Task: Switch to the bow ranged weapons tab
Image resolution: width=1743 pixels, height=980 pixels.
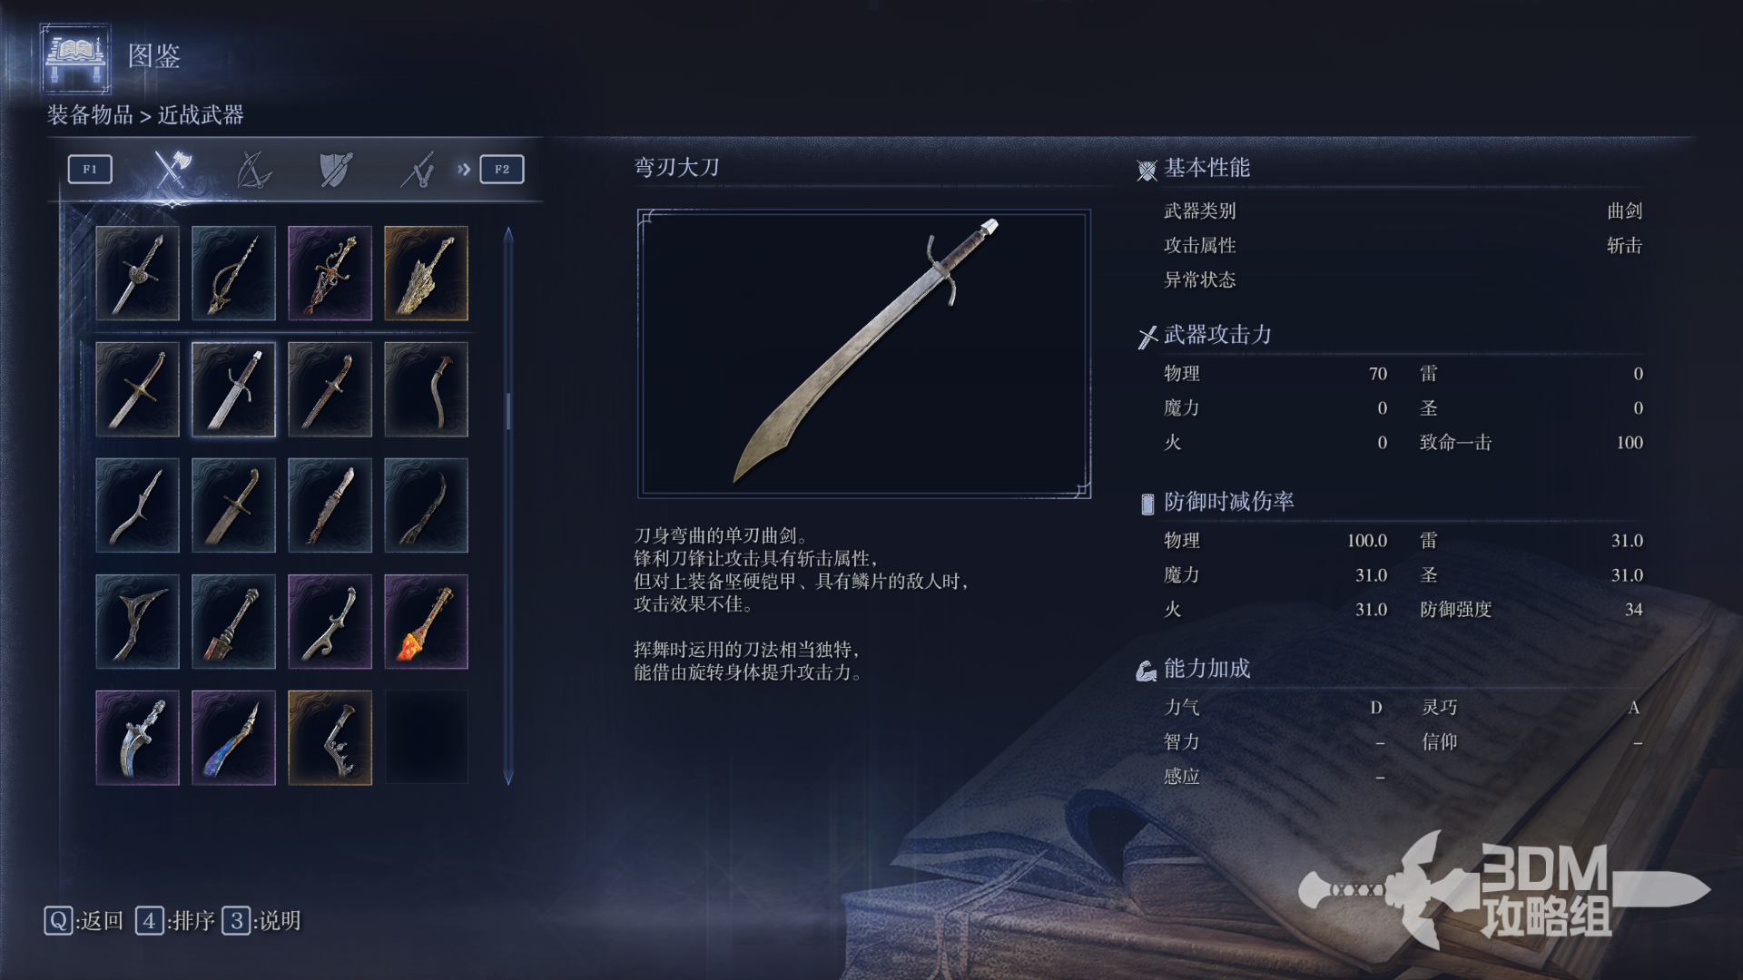Action: click(x=253, y=170)
